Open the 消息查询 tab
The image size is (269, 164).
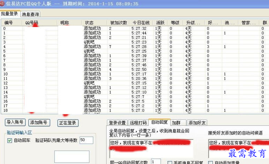pyautogui.click(x=30, y=14)
